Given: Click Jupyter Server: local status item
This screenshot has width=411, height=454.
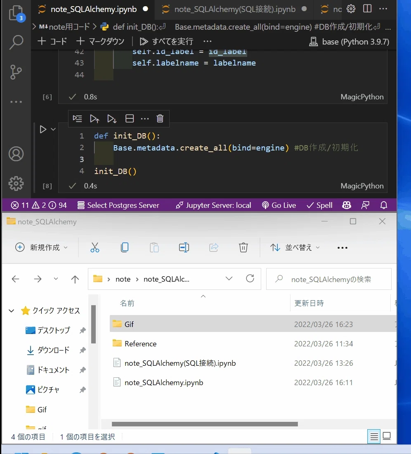Looking at the screenshot, I should (x=213, y=205).
